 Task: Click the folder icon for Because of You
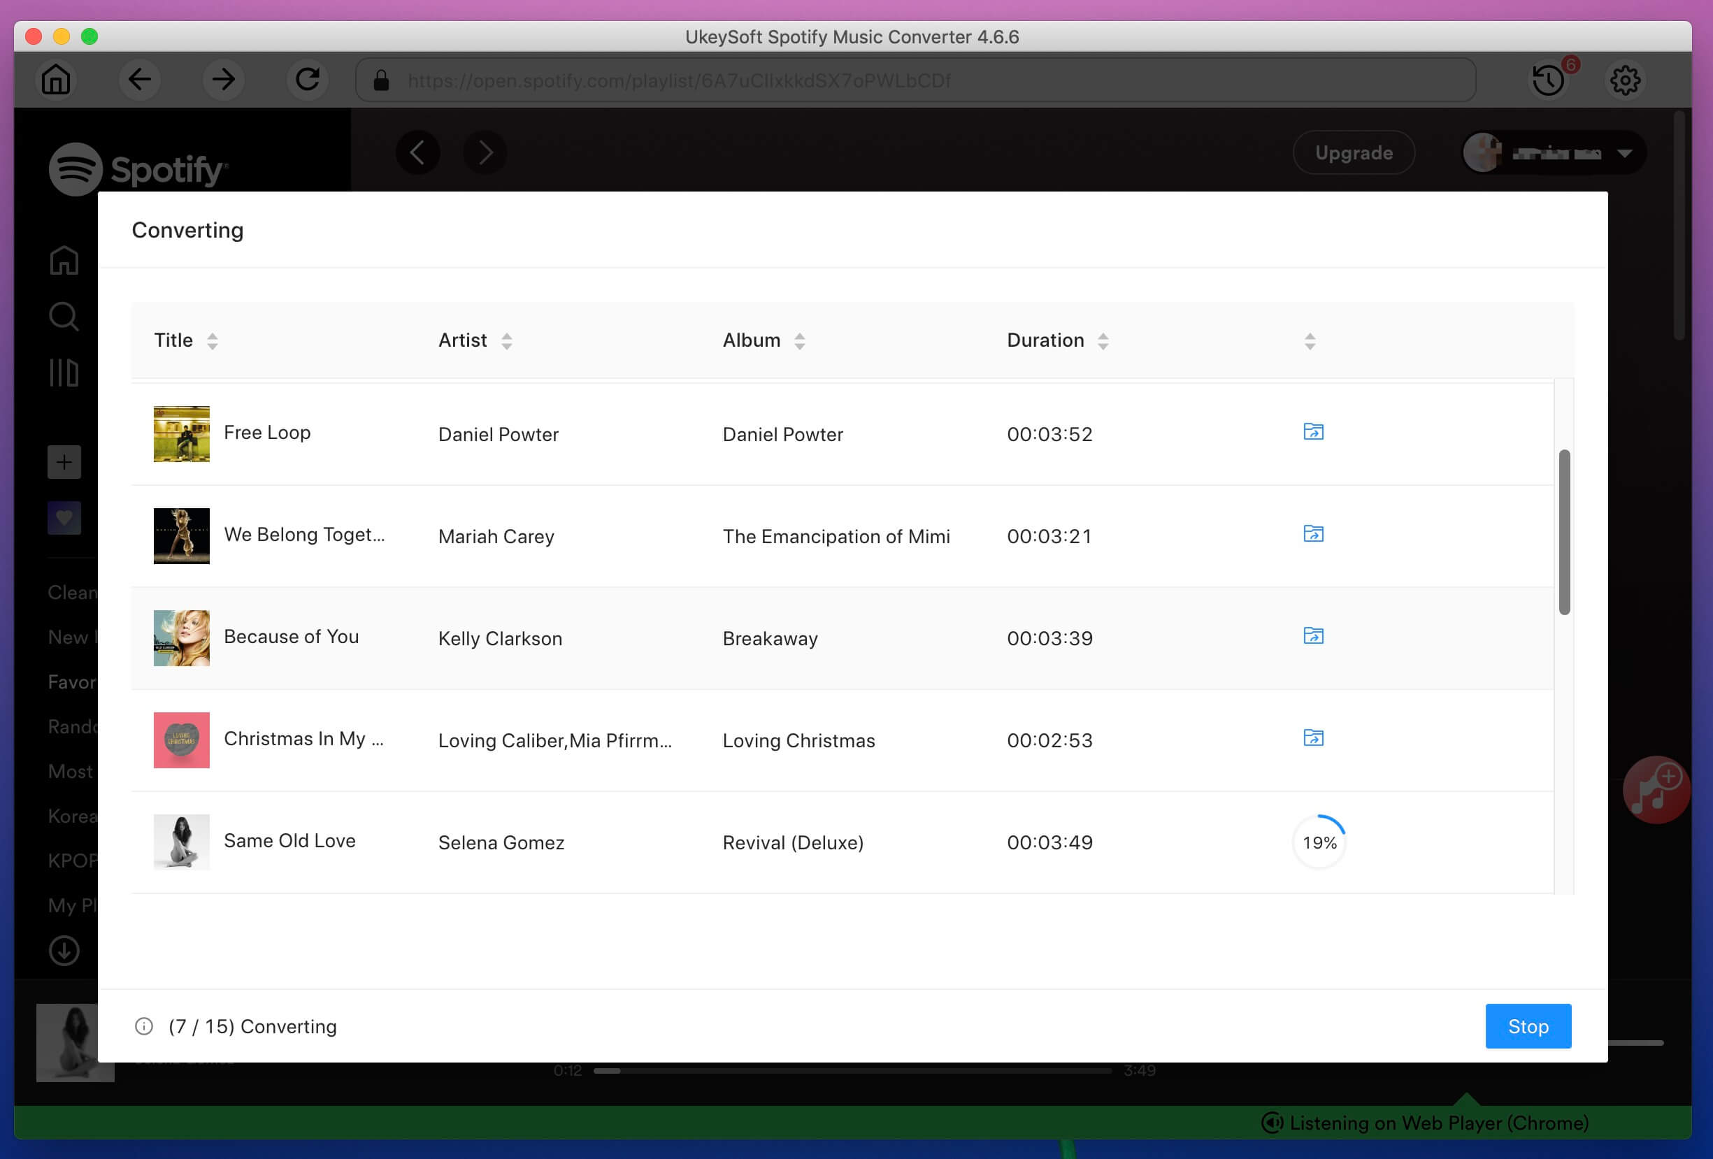tap(1313, 635)
